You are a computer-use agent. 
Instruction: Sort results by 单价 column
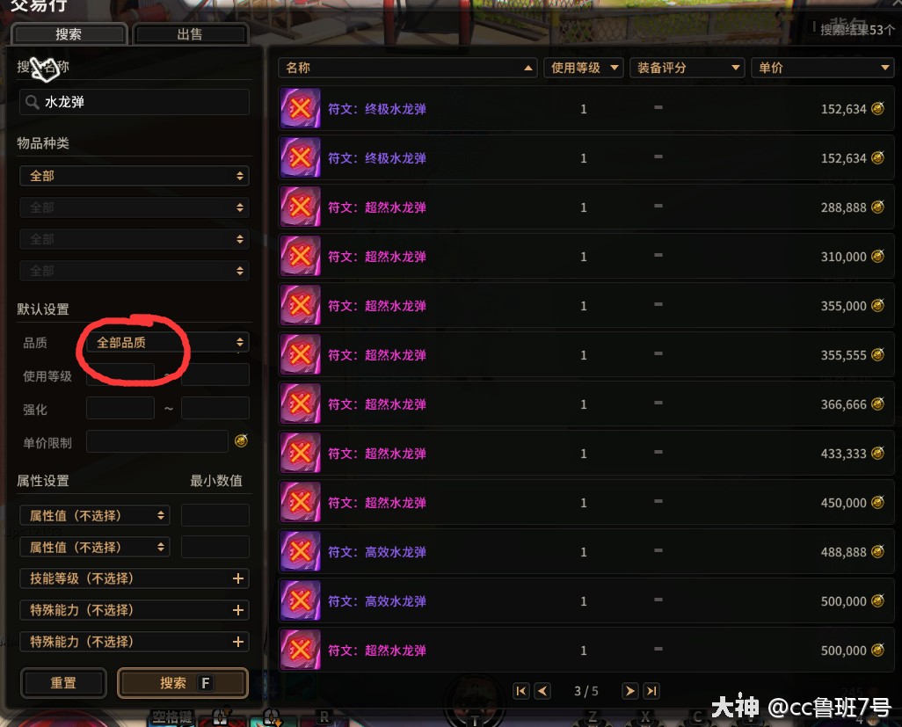click(823, 68)
